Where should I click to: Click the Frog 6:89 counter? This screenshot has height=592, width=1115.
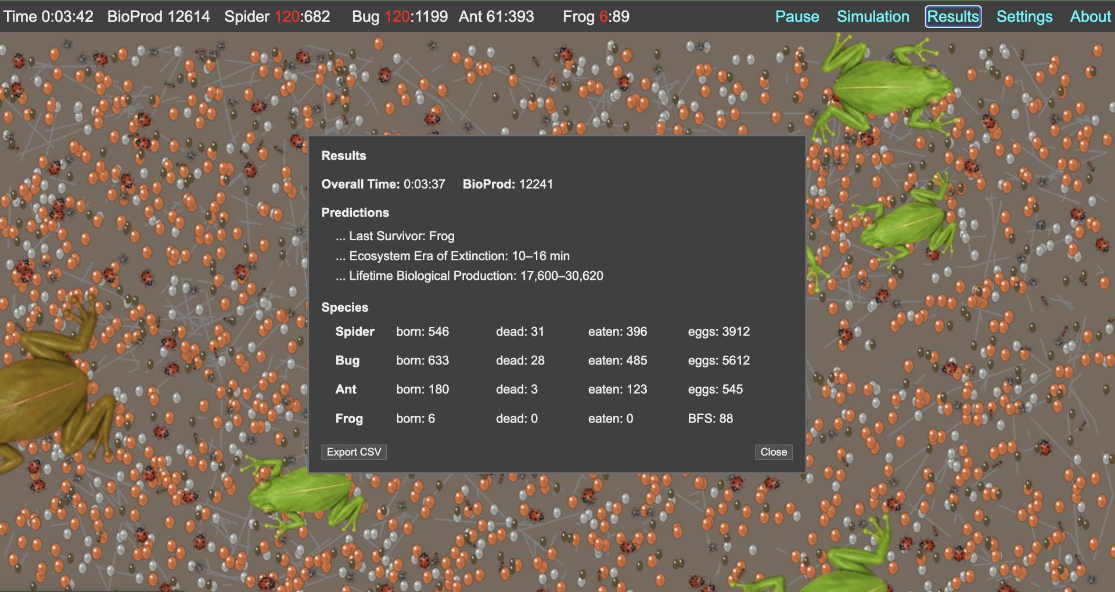(596, 17)
